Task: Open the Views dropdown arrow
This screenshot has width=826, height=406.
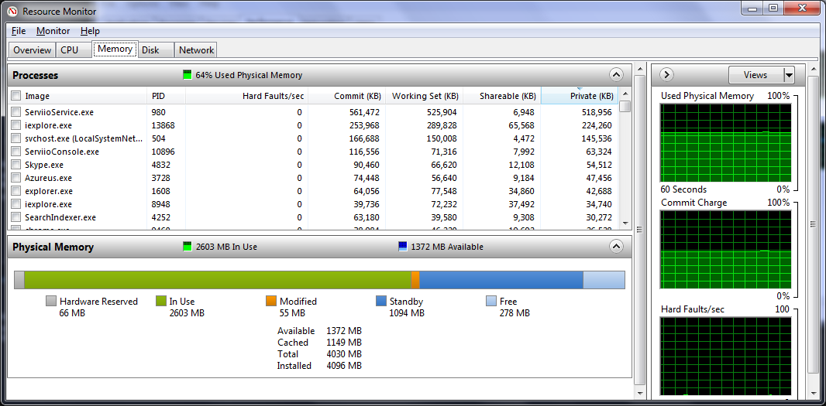Action: point(789,75)
